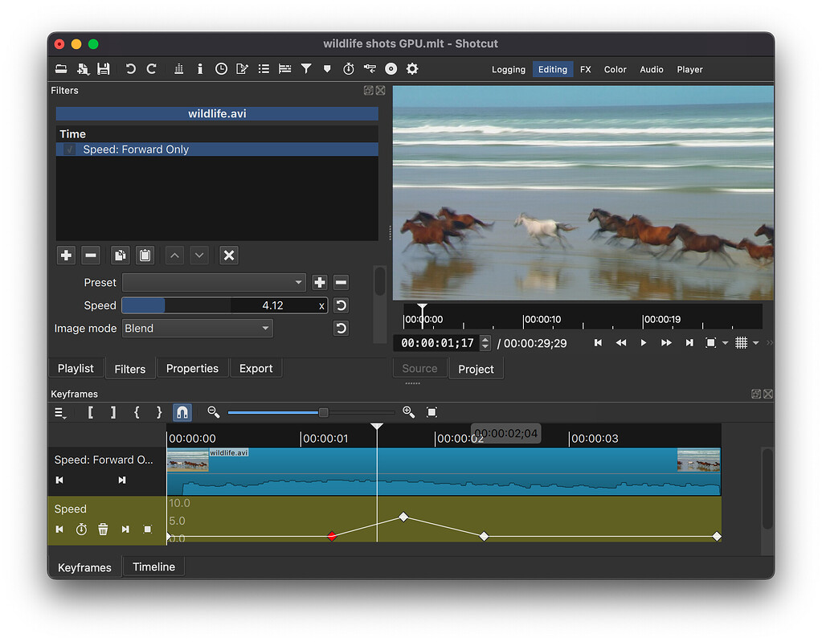The height and width of the screenshot is (642, 822).
Task: Click the Paste filters clipboard icon
Action: (x=145, y=256)
